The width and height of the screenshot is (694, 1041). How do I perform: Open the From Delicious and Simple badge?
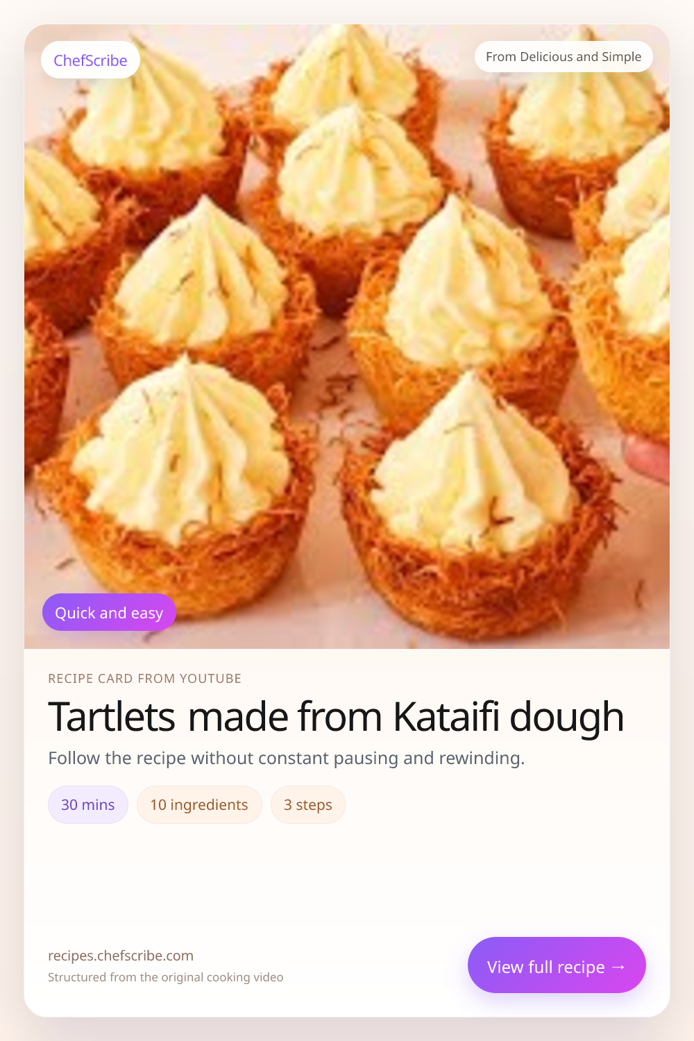[x=564, y=56]
